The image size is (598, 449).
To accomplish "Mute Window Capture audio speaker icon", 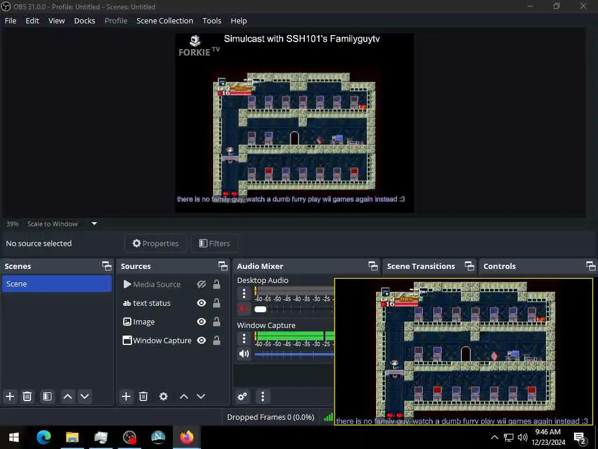I will pyautogui.click(x=244, y=354).
